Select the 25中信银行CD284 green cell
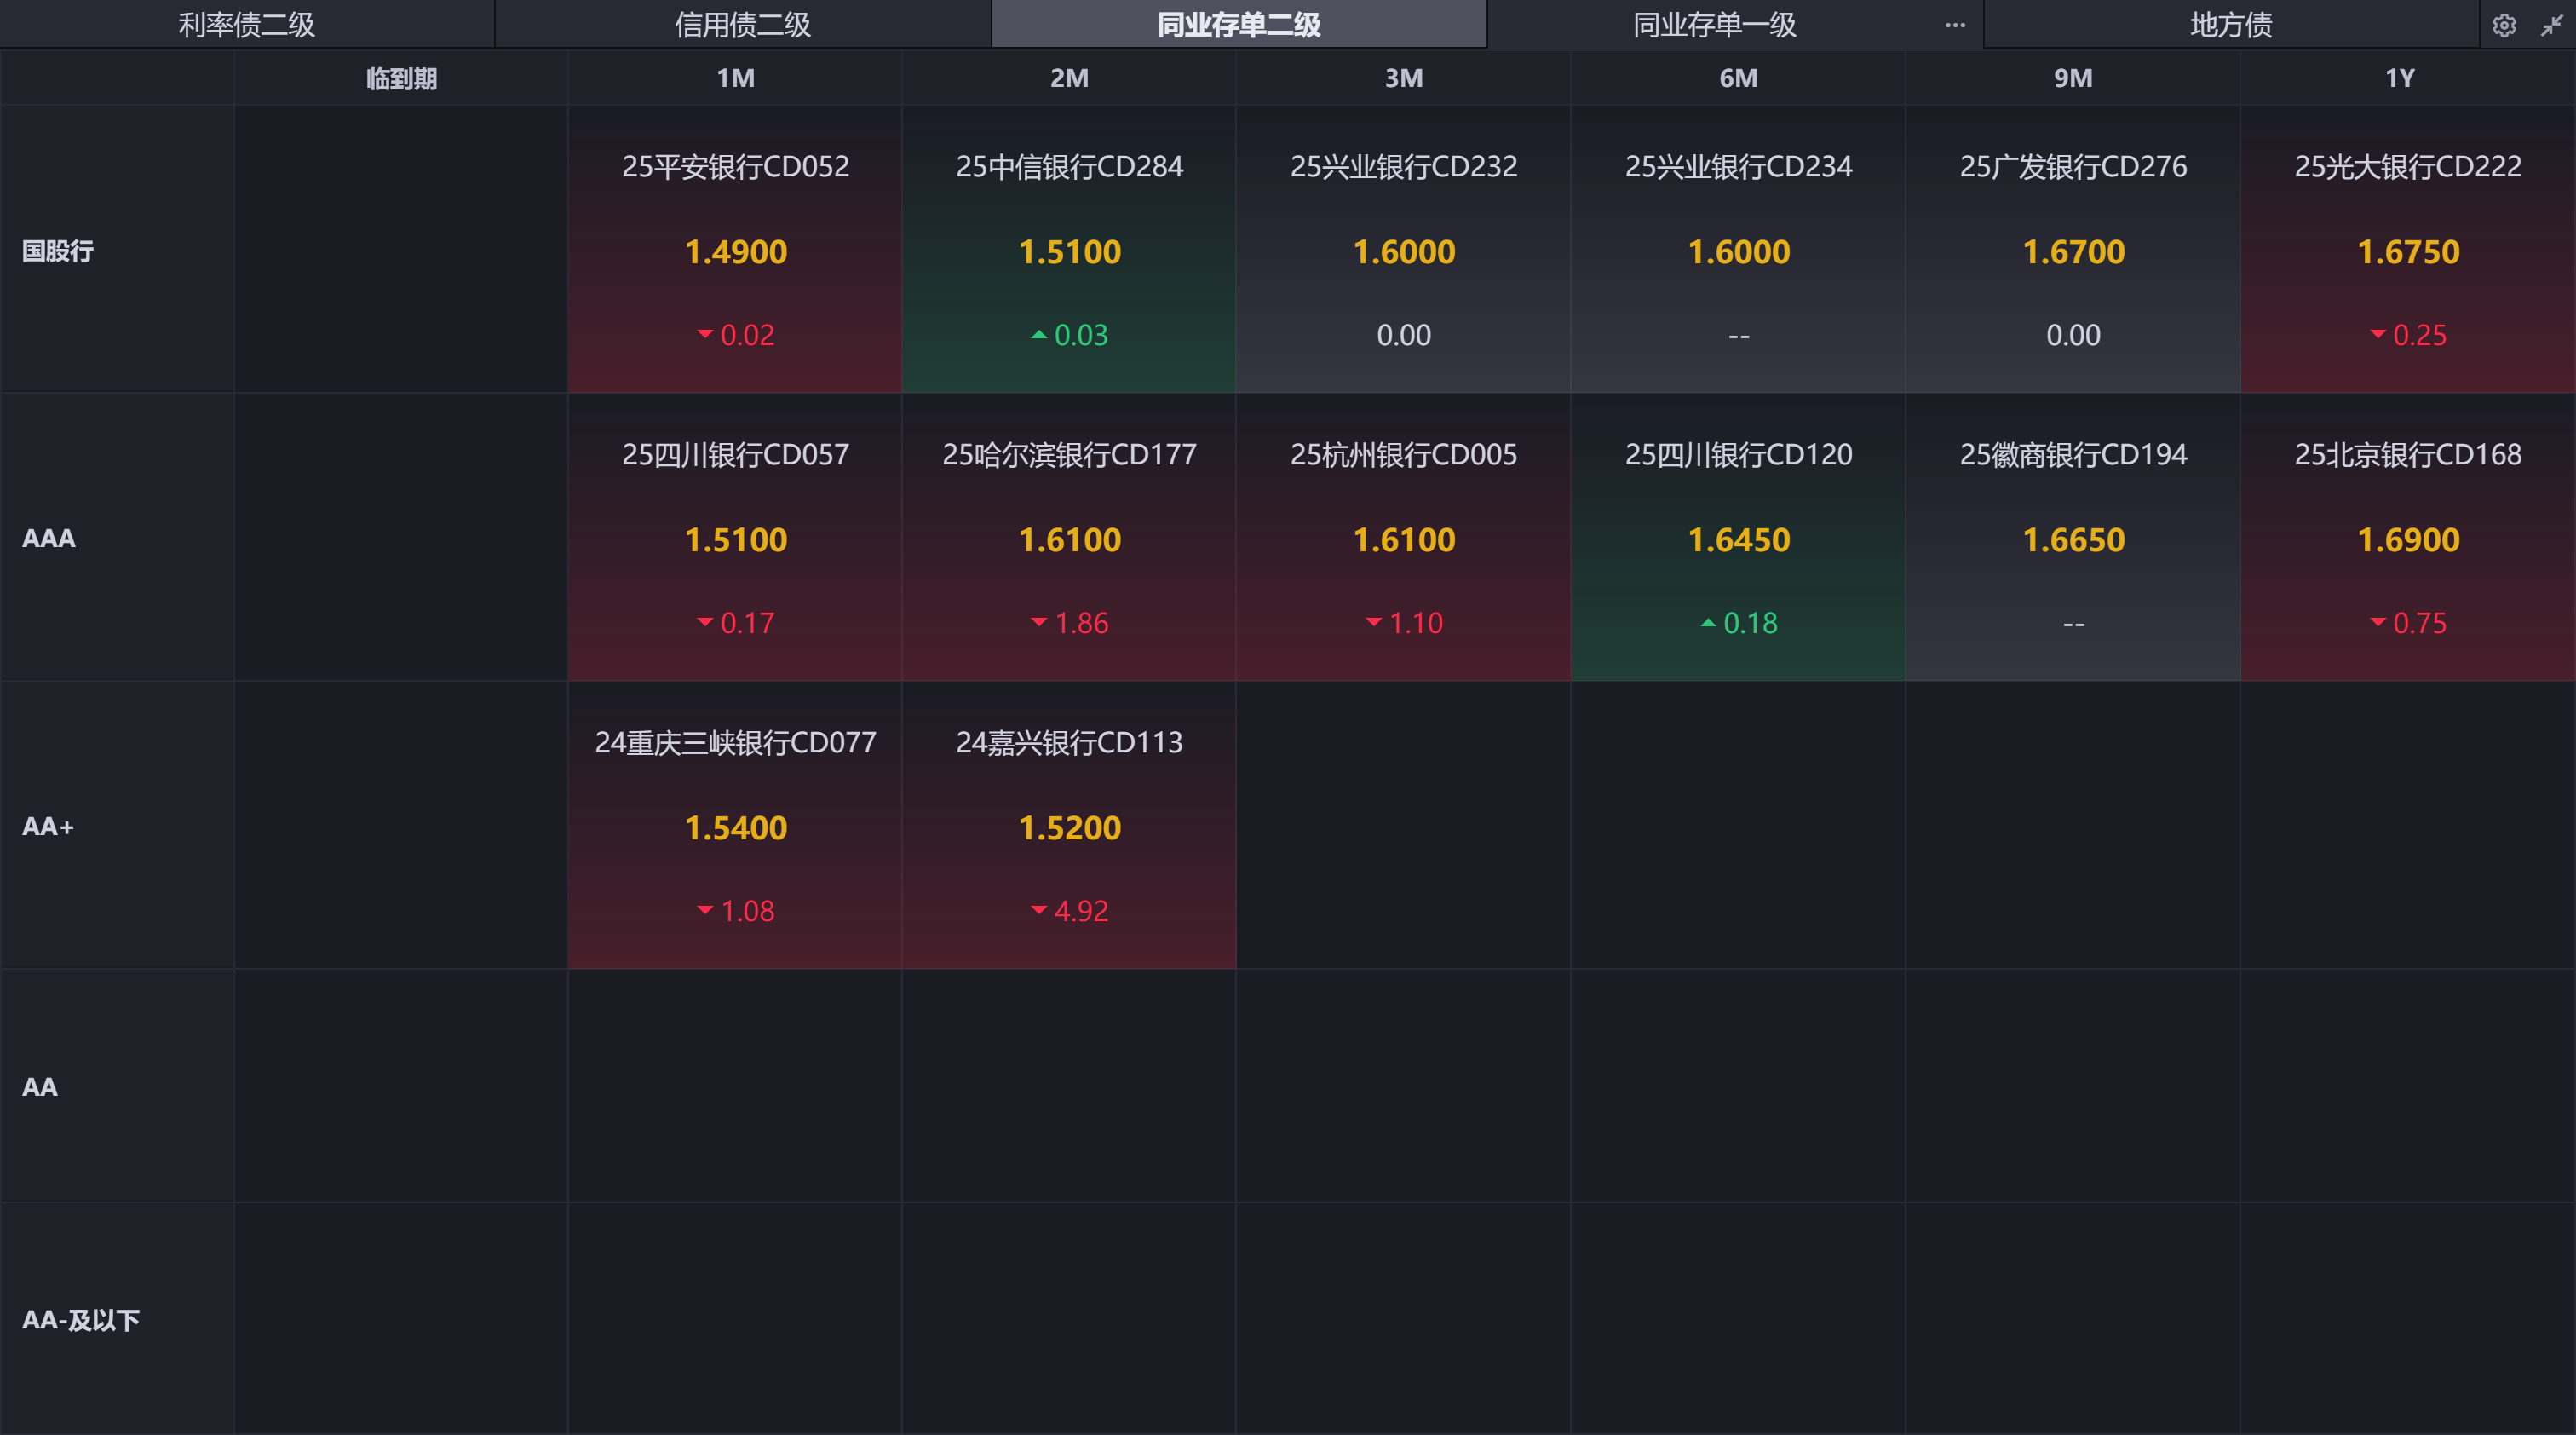The width and height of the screenshot is (2576, 1435). [x=1069, y=250]
